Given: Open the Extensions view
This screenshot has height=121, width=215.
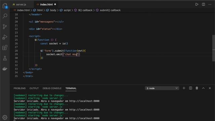Looking at the screenshot, I should (x=5, y=48).
